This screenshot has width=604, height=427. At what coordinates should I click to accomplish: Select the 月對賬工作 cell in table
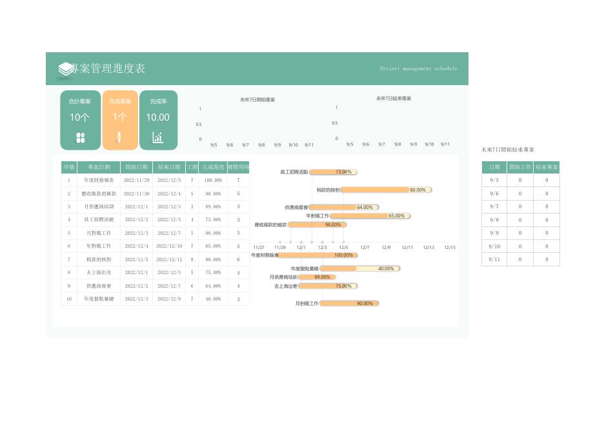pyautogui.click(x=99, y=233)
